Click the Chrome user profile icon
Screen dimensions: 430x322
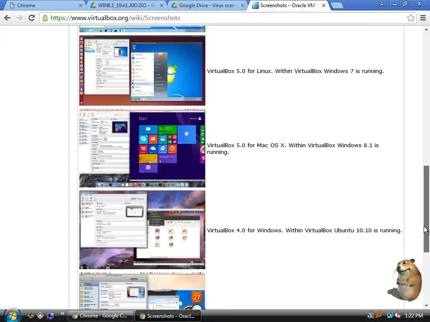pyautogui.click(x=381, y=3)
